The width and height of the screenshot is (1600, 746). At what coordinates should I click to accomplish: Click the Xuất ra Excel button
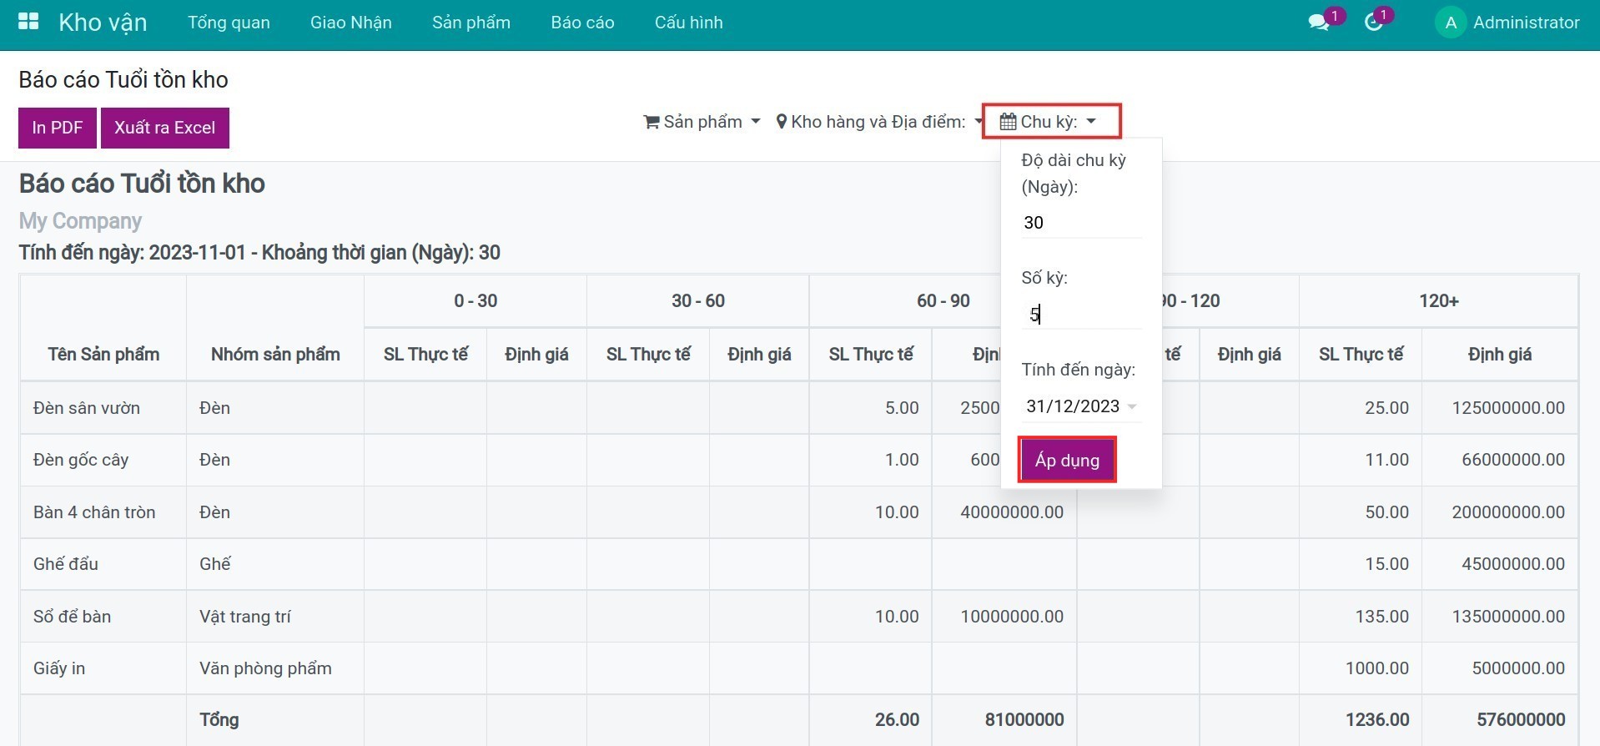click(x=164, y=128)
